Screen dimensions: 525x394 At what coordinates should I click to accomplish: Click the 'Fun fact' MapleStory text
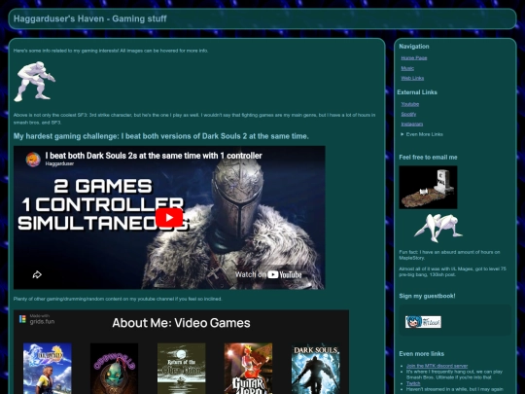[x=449, y=255]
